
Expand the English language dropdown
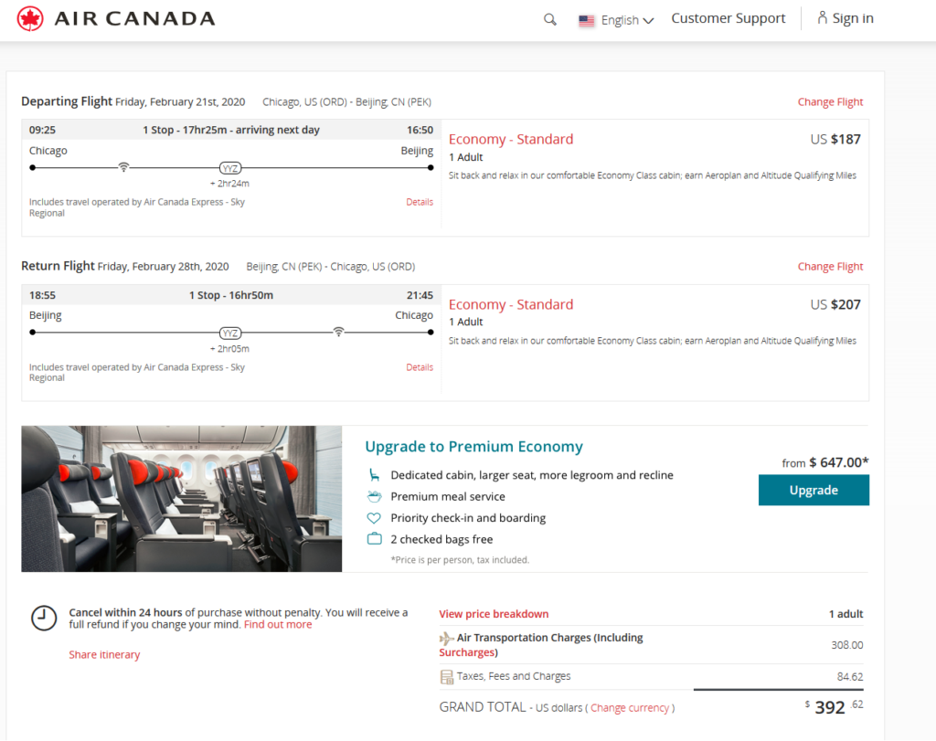[627, 20]
